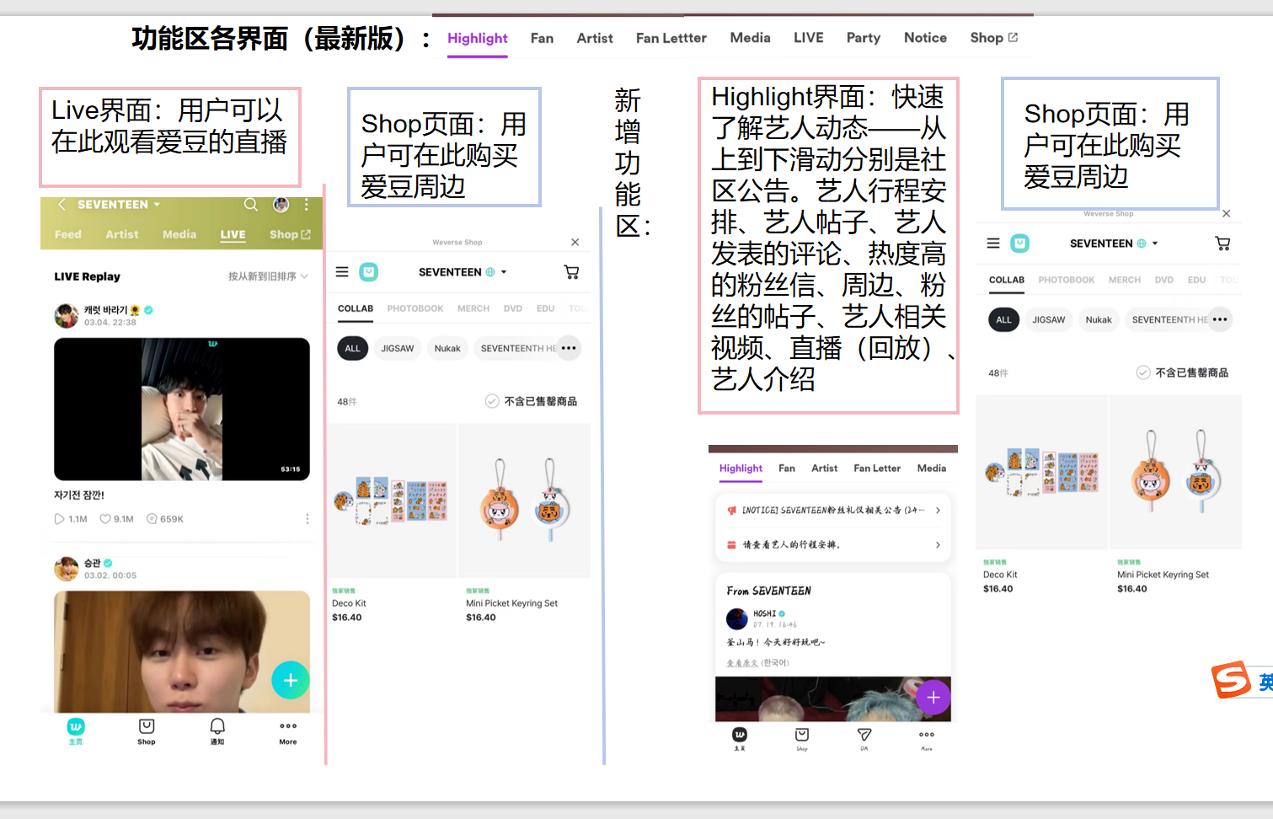
Task: Open post options dots below first replay
Action: 307,519
